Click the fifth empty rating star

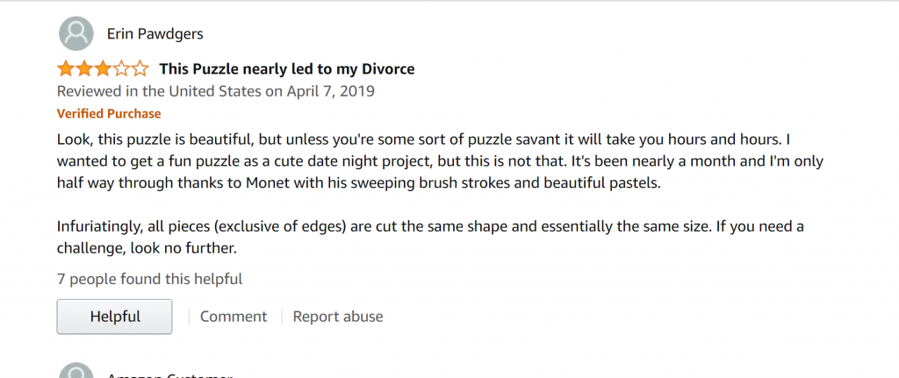[x=140, y=69]
